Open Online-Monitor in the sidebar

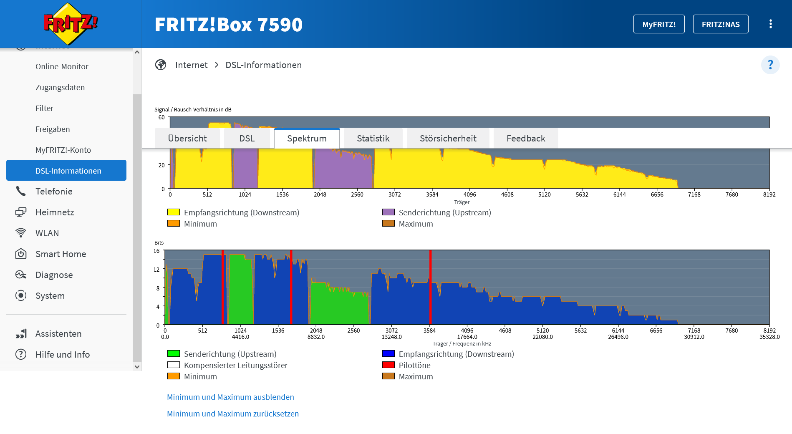(x=62, y=66)
